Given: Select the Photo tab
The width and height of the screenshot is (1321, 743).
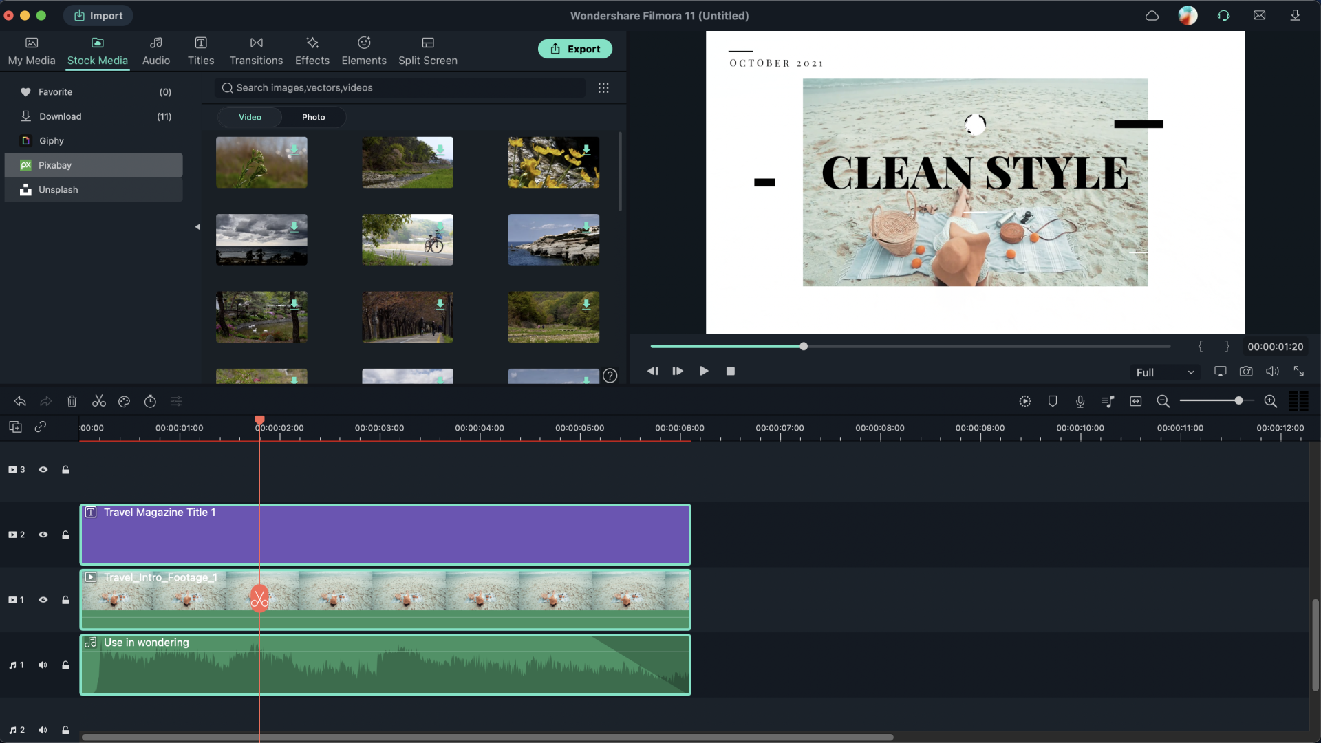Looking at the screenshot, I should 313,117.
